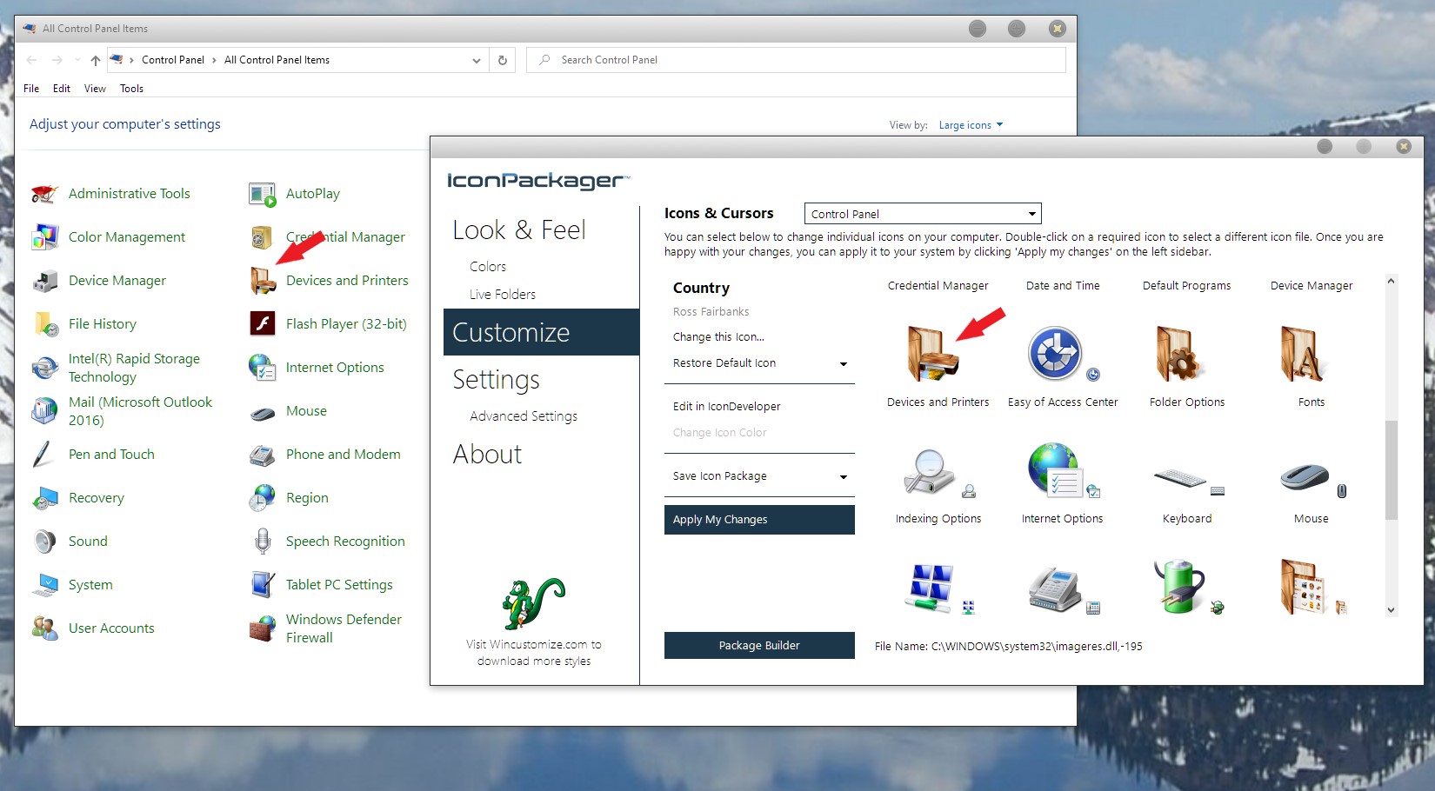The width and height of the screenshot is (1435, 791).
Task: Expand the Restore Default Icon dropdown arrow
Action: click(843, 364)
